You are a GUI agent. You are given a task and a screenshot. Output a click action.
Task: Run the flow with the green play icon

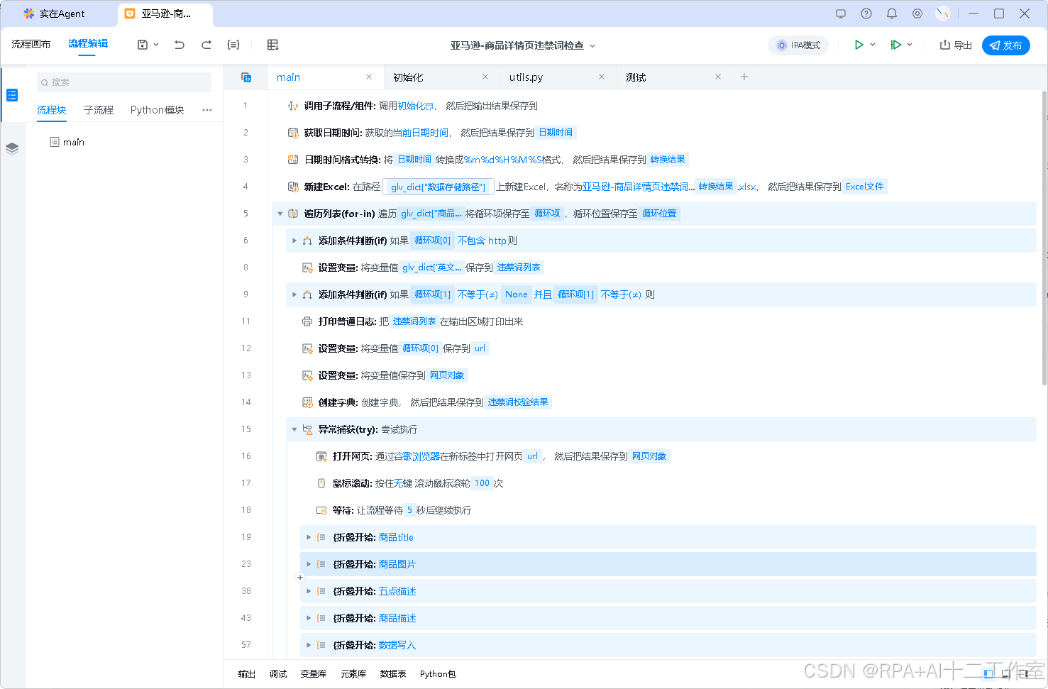[859, 45]
